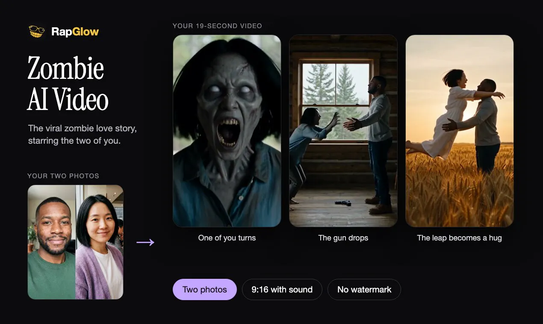Click the caption One of you turns
Image resolution: width=543 pixels, height=324 pixels.
(x=227, y=238)
